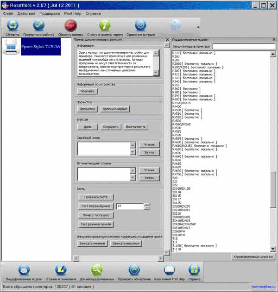
Task: Click scroll down arrow in Информация text box
Action: [156, 73]
